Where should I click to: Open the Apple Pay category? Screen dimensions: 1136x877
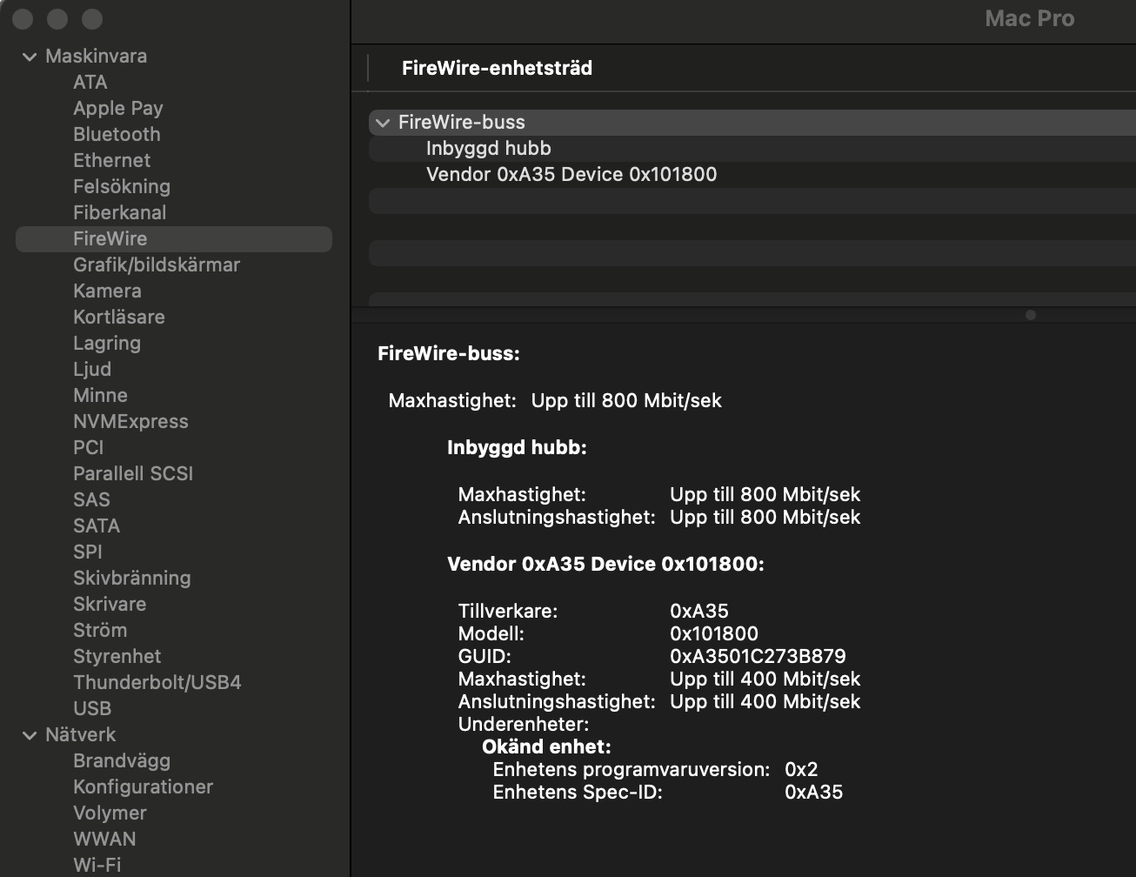pos(118,108)
